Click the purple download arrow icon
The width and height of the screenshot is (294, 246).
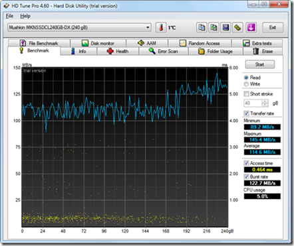point(251,28)
